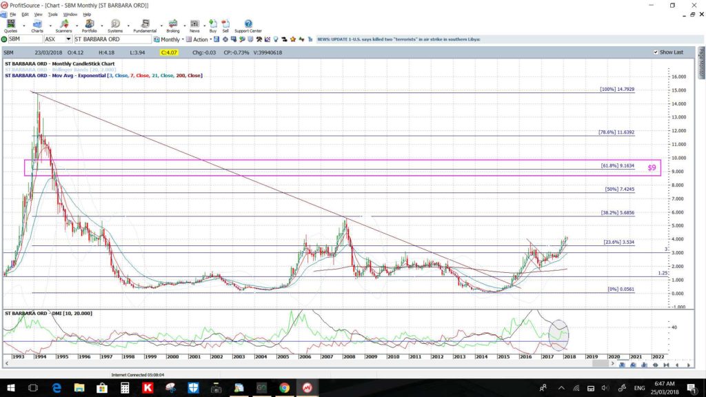Viewport: 706px width, 397px height.
Task: Click the scrollbar left arrow under chart
Action: pos(6,363)
